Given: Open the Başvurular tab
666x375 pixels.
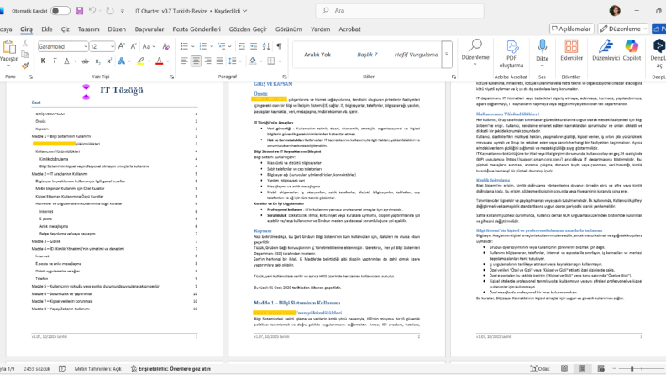Looking at the screenshot, I should click(x=149, y=29).
